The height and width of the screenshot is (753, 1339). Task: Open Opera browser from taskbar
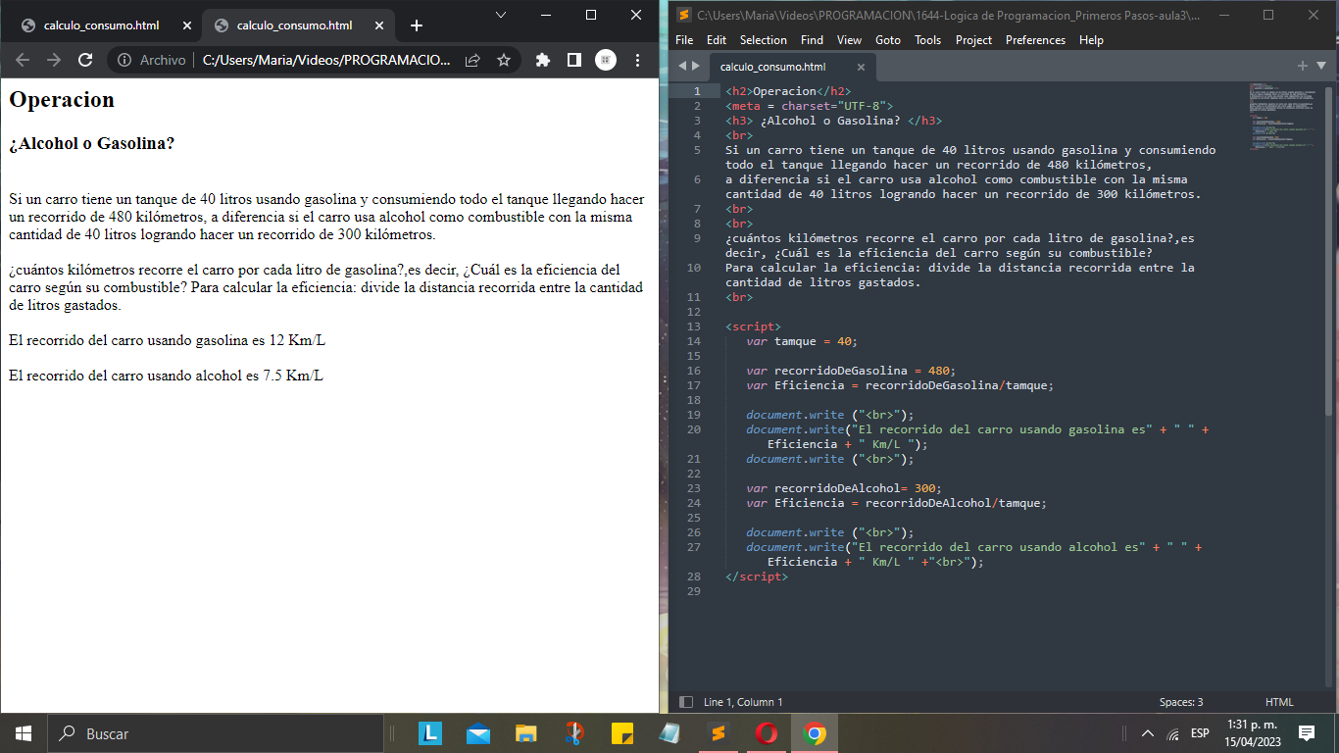pyautogui.click(x=767, y=733)
